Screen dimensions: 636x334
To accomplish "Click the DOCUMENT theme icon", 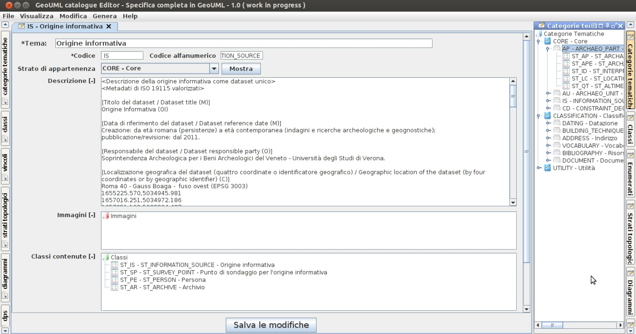I will tap(557, 160).
